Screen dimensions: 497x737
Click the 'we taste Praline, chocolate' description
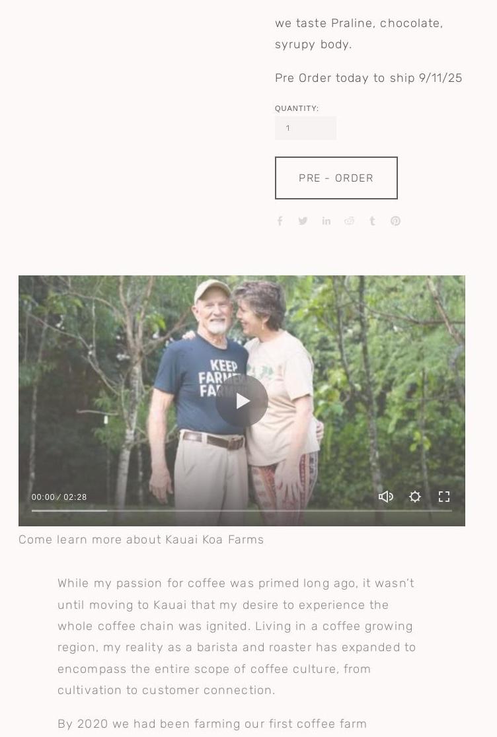pos(360,34)
